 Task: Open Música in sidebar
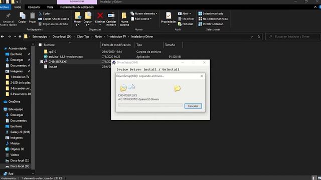15,143
